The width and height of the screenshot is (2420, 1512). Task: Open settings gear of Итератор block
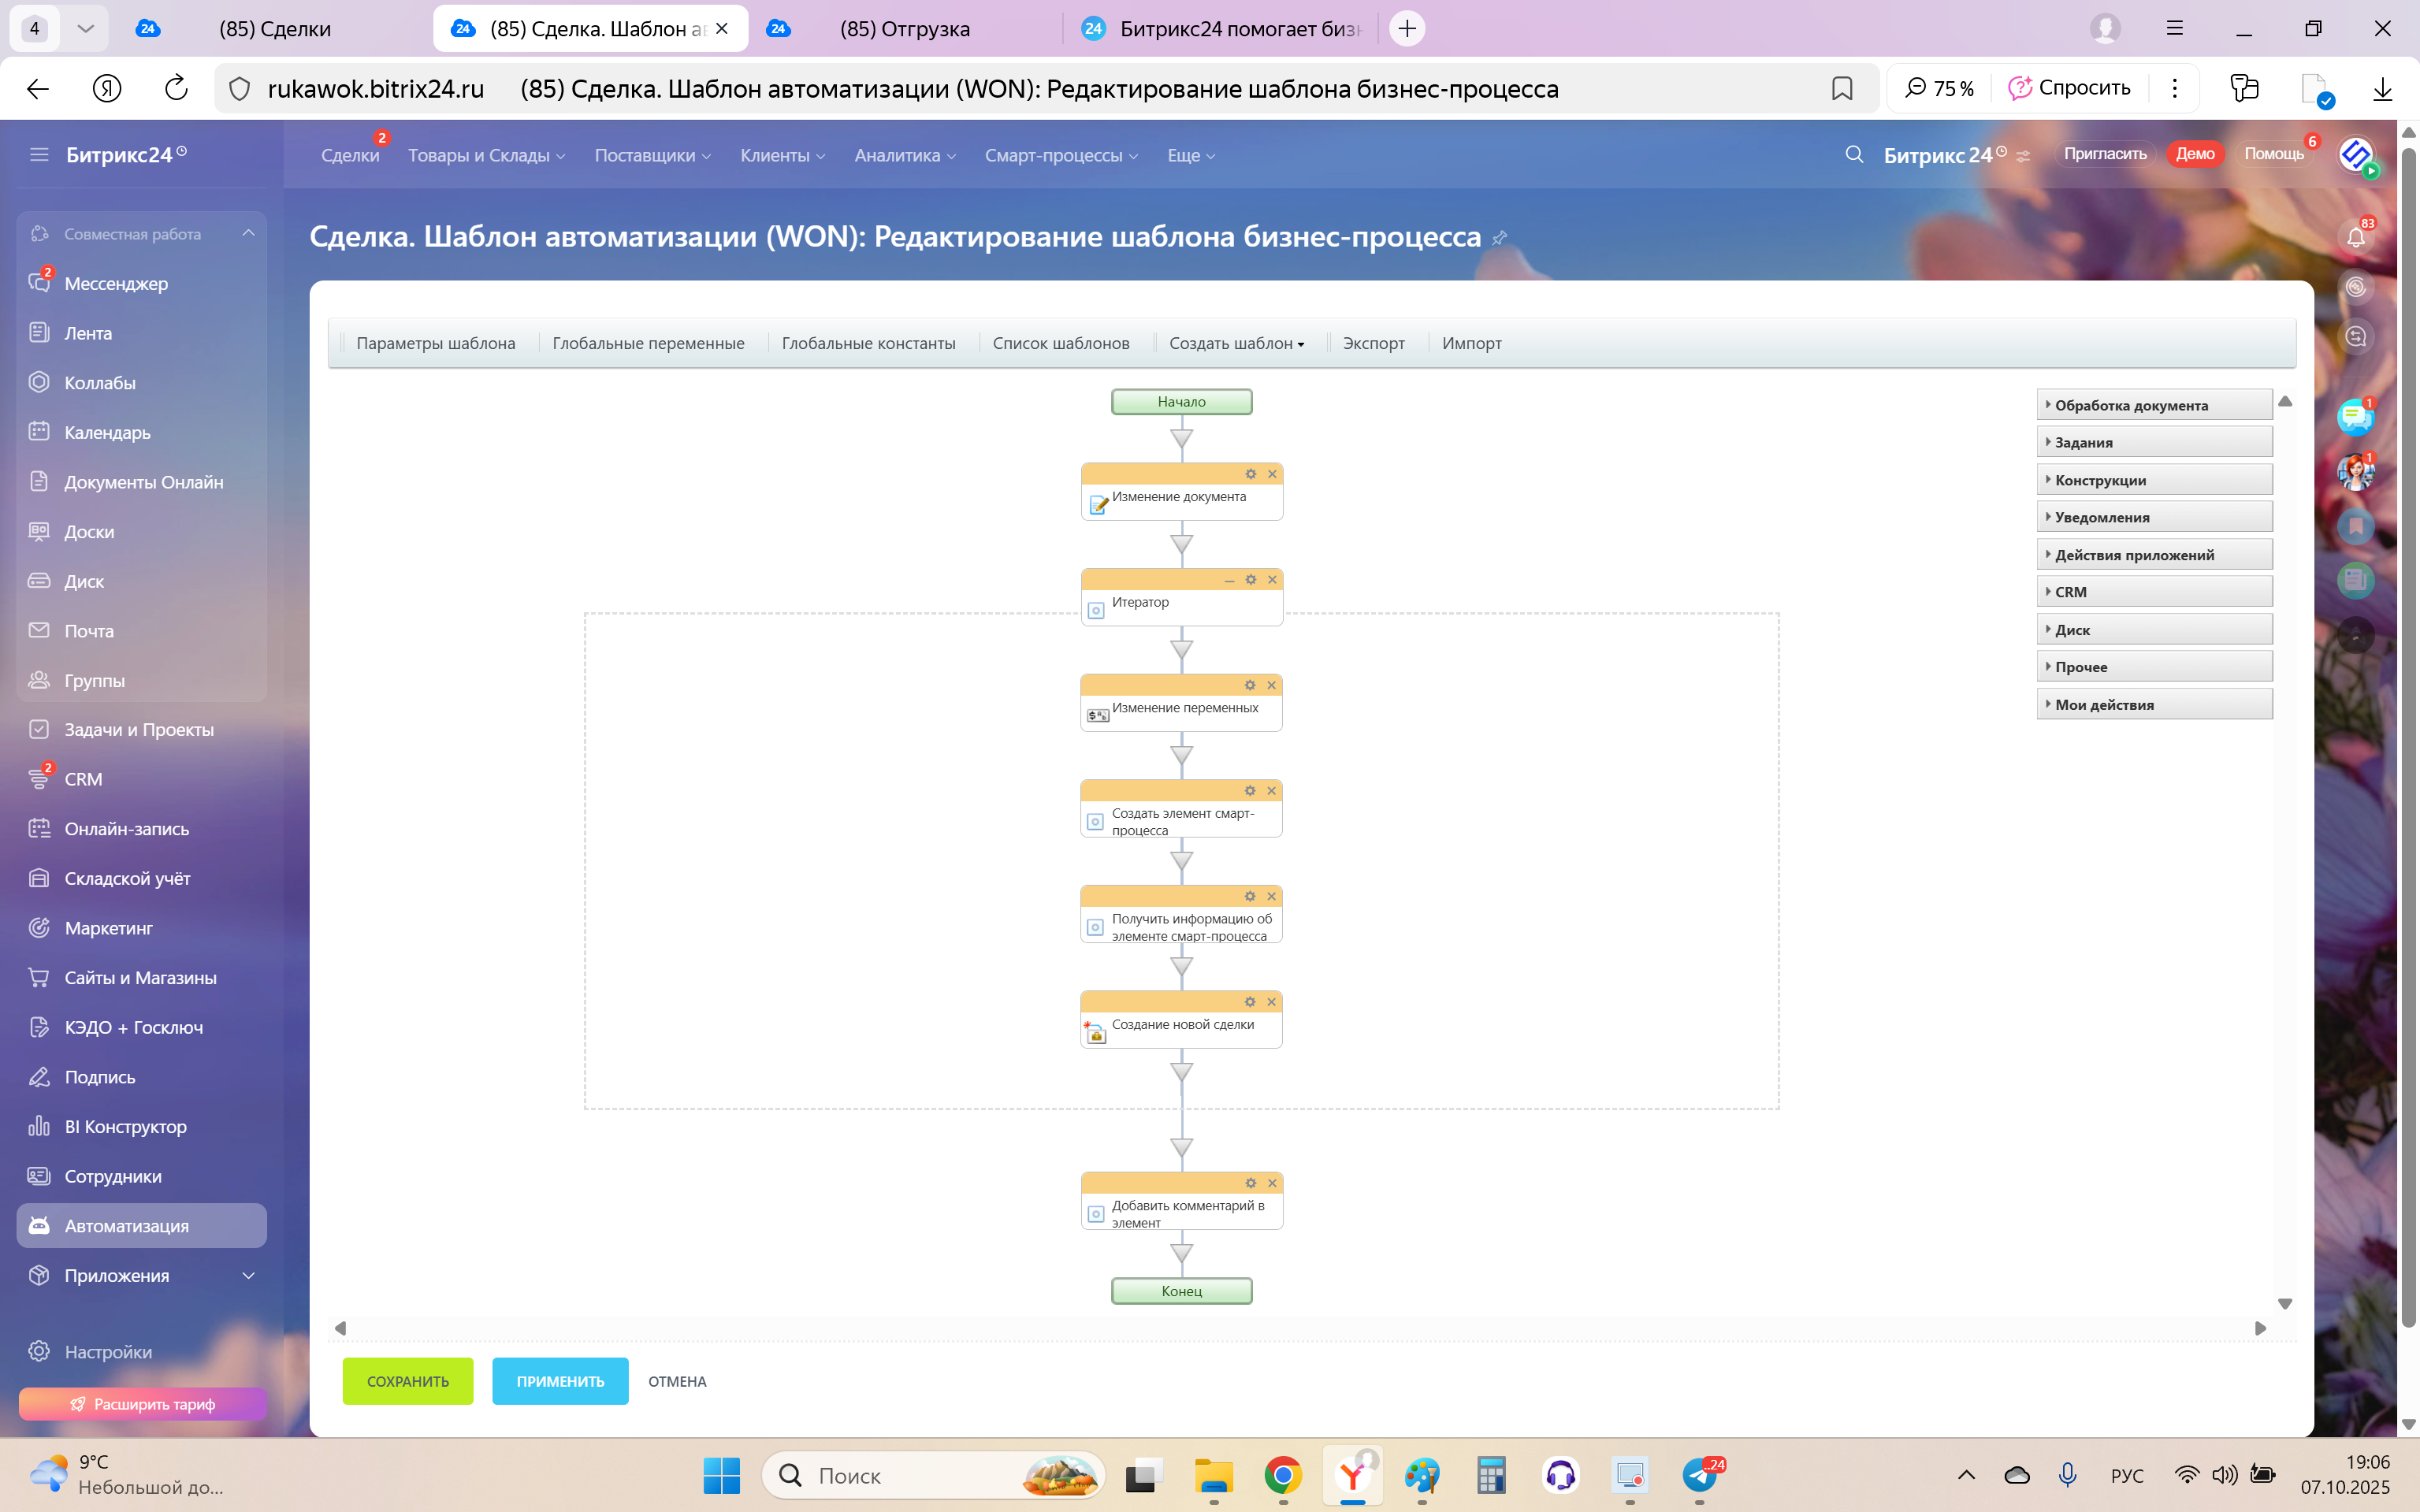[1250, 580]
